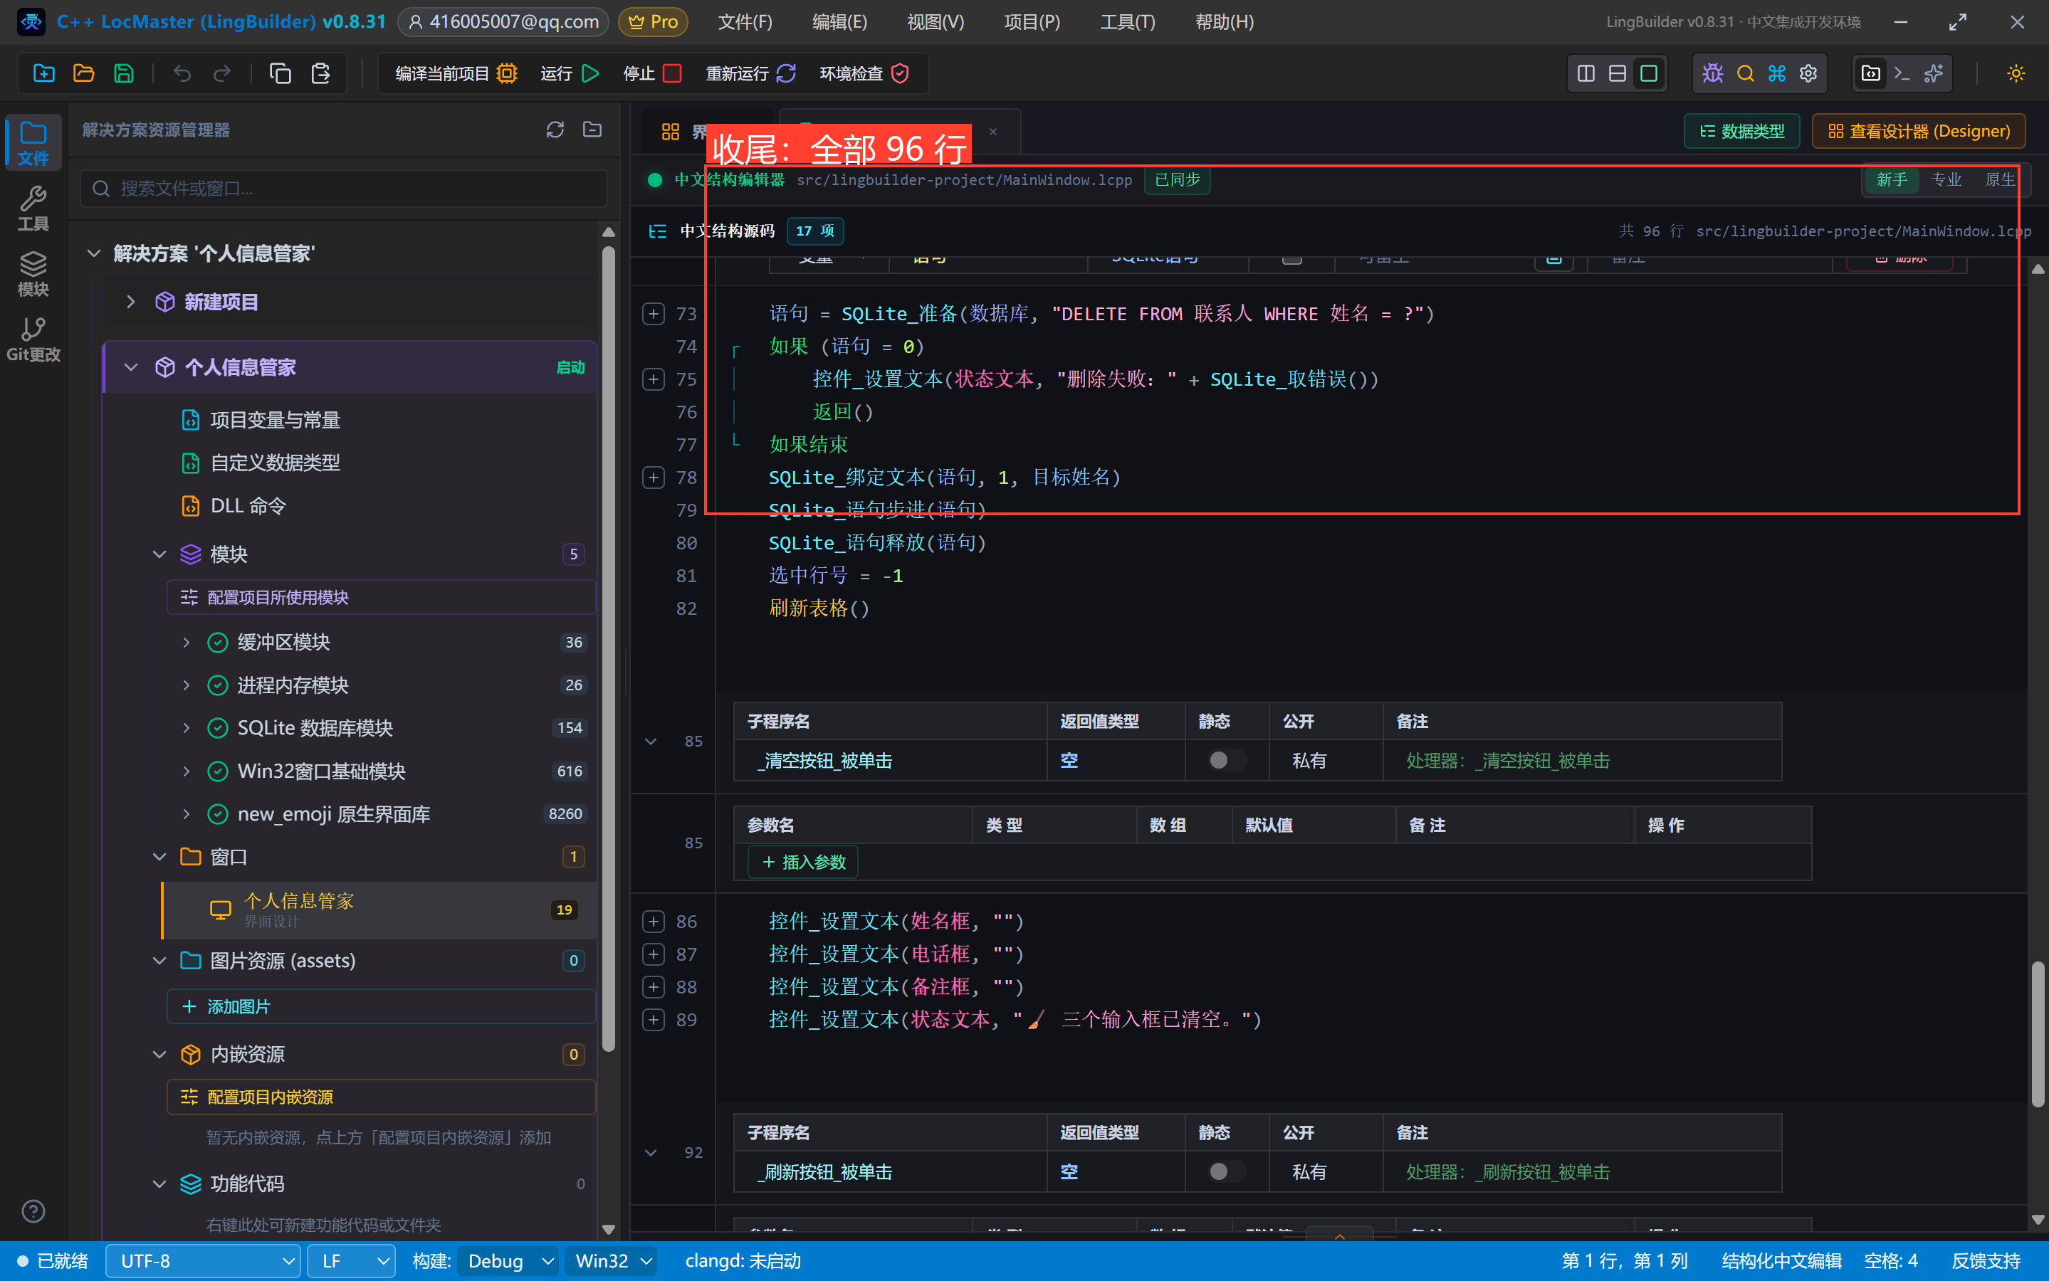The height and width of the screenshot is (1281, 2049).
Task: Open the LF line ending dropdown
Action: tap(352, 1260)
